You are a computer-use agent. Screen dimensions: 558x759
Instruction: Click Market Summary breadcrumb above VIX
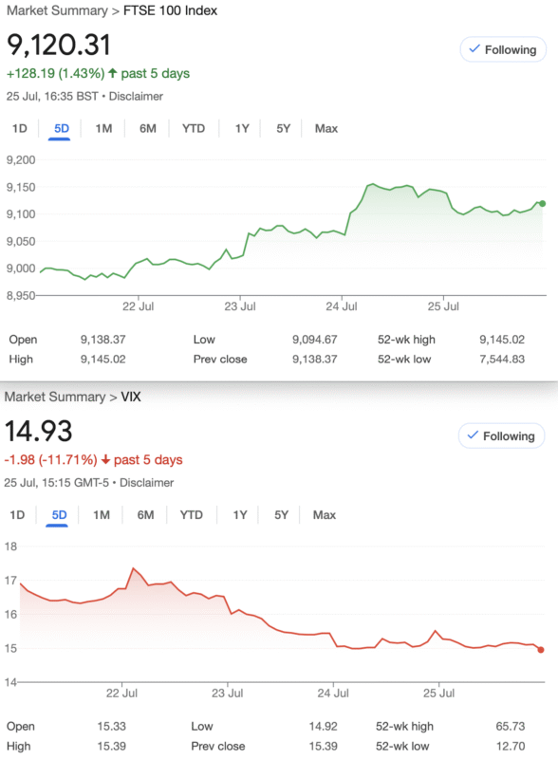pyautogui.click(x=55, y=397)
